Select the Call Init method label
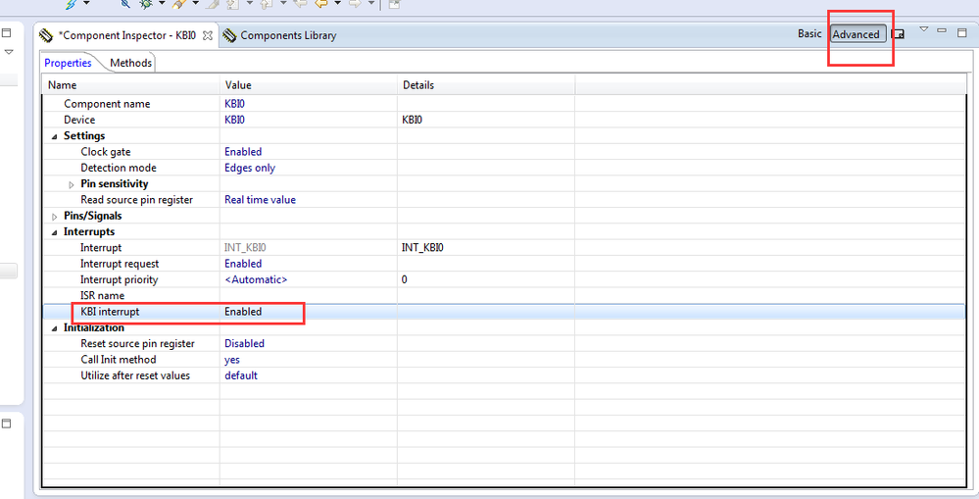Screen dimensions: 979x499 pos(118,360)
